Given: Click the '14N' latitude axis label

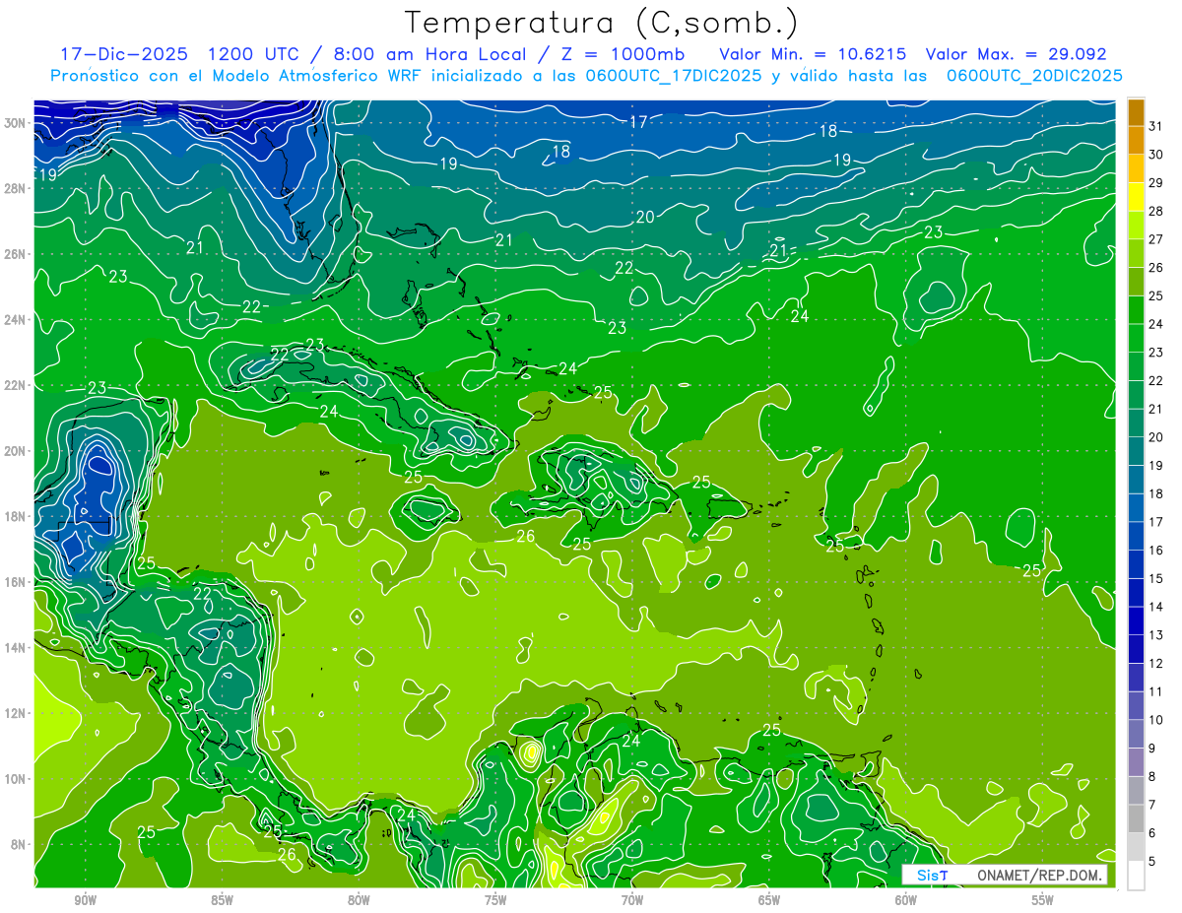Looking at the screenshot, I should (17, 647).
